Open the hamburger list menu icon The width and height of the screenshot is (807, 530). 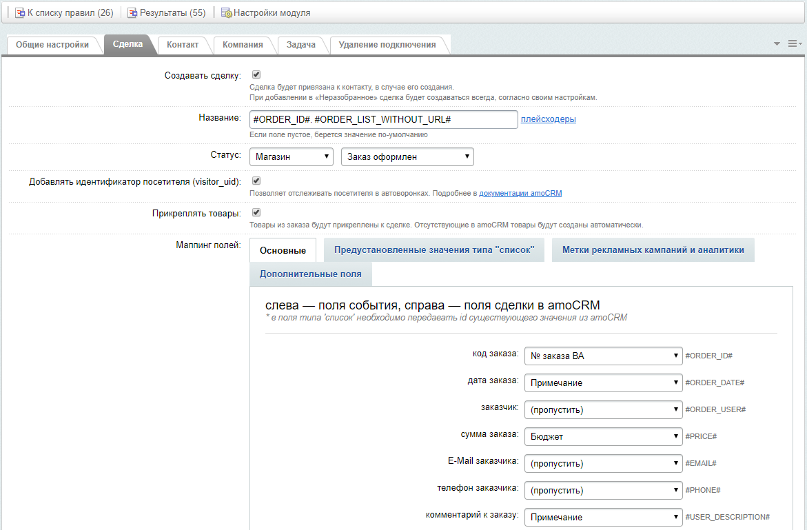[794, 43]
